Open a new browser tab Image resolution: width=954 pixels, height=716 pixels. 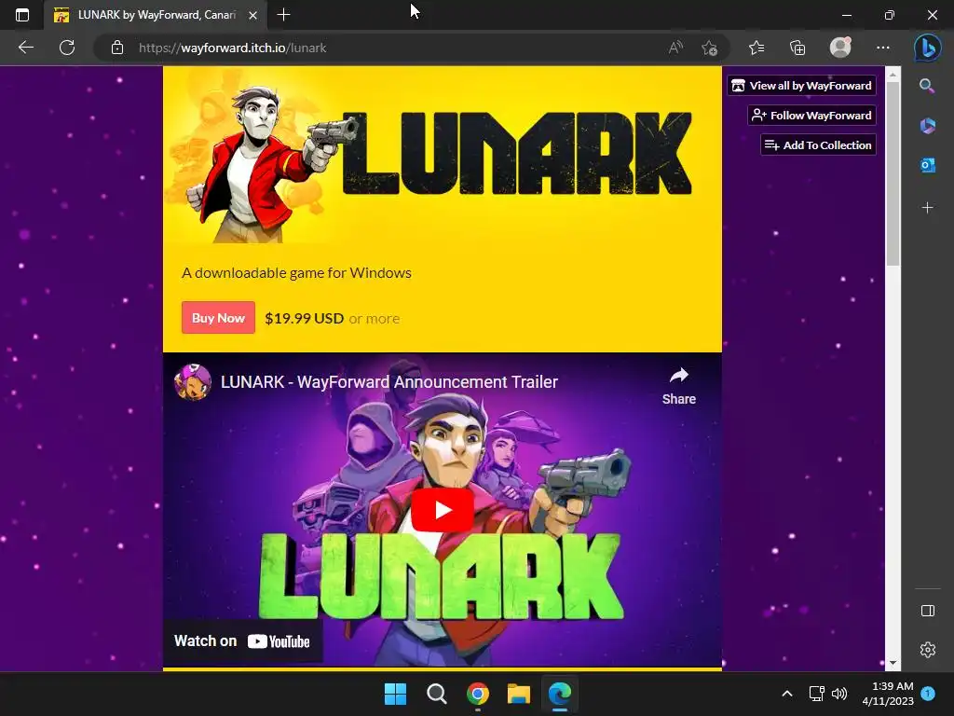click(283, 15)
